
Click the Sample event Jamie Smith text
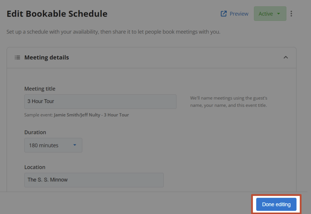pos(77,115)
